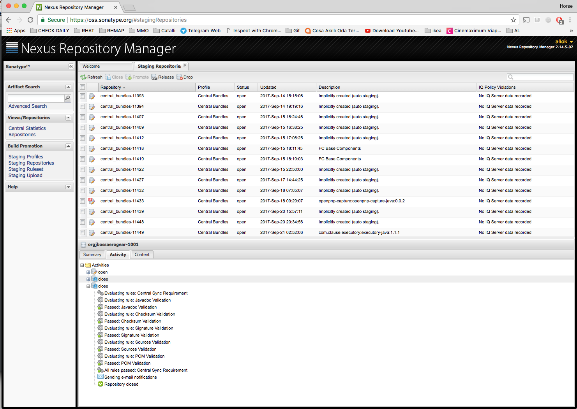577x409 pixels.
Task: Click the orgjbossaerogear-1001 database icon
Action: click(83, 245)
